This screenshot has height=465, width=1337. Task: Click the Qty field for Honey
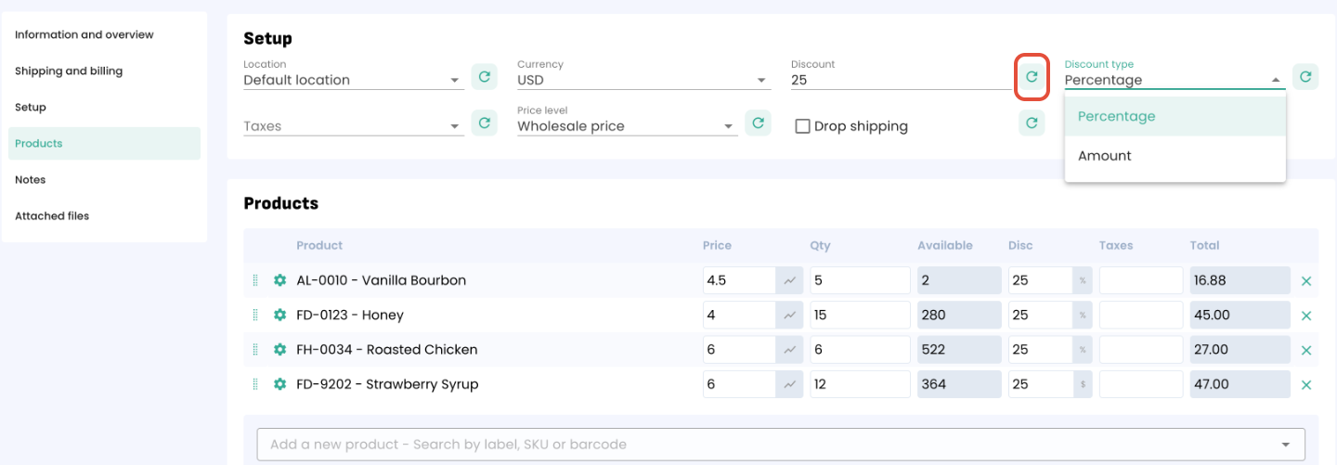coord(859,316)
